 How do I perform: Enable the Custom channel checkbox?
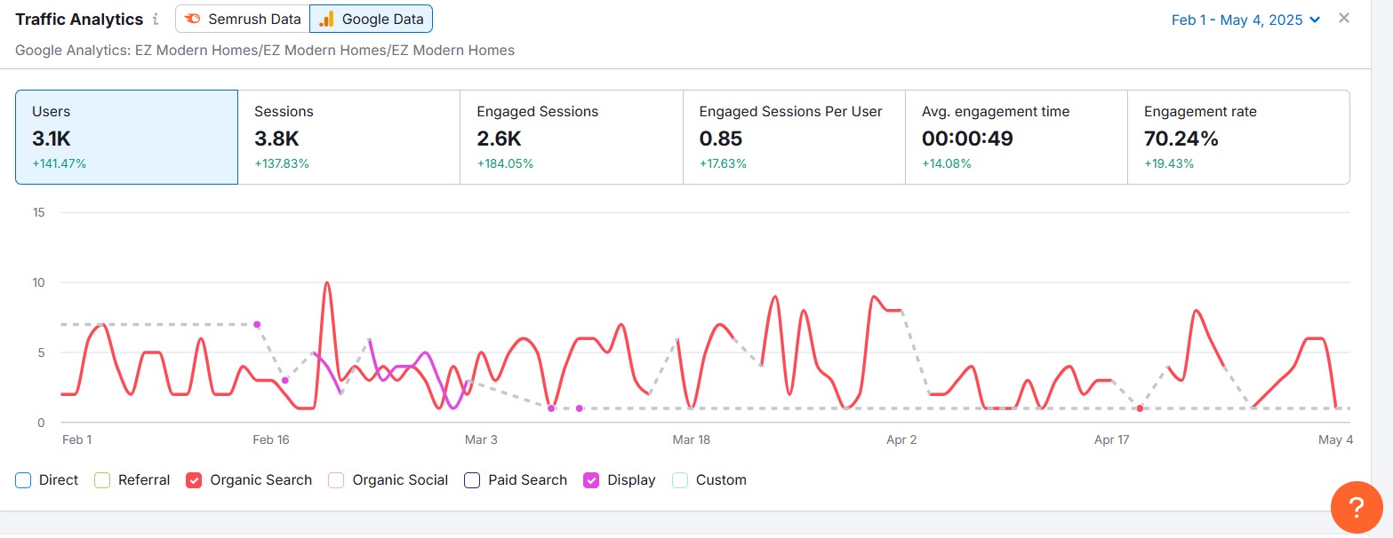click(680, 480)
